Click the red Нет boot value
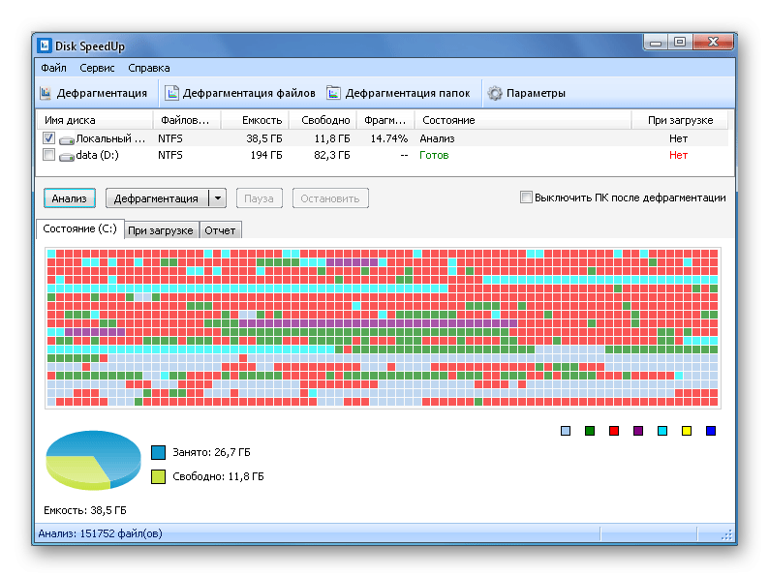The image size is (769, 577). (x=678, y=156)
